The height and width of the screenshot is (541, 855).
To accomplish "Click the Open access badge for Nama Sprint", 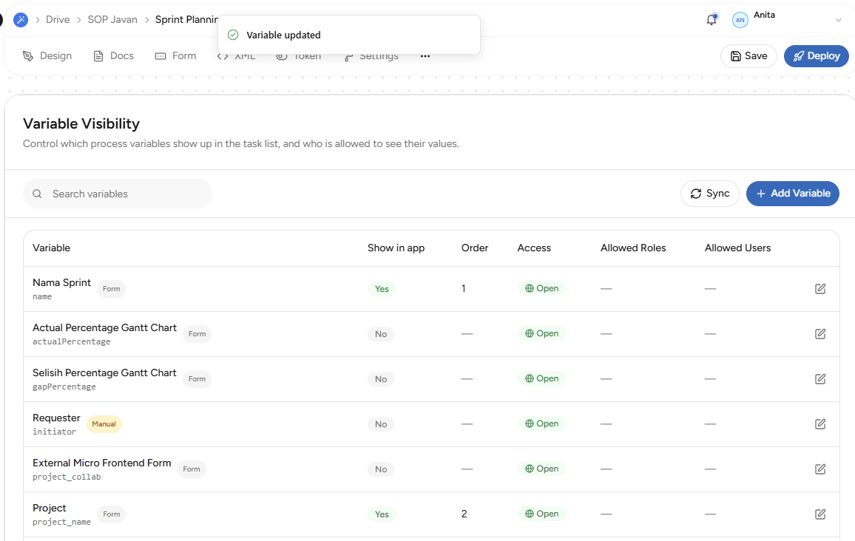I will click(x=541, y=288).
